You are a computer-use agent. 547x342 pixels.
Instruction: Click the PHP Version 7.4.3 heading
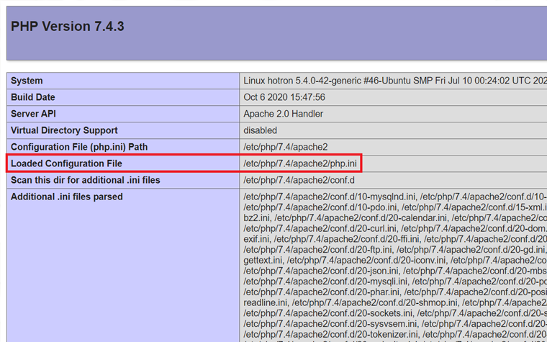pos(68,27)
